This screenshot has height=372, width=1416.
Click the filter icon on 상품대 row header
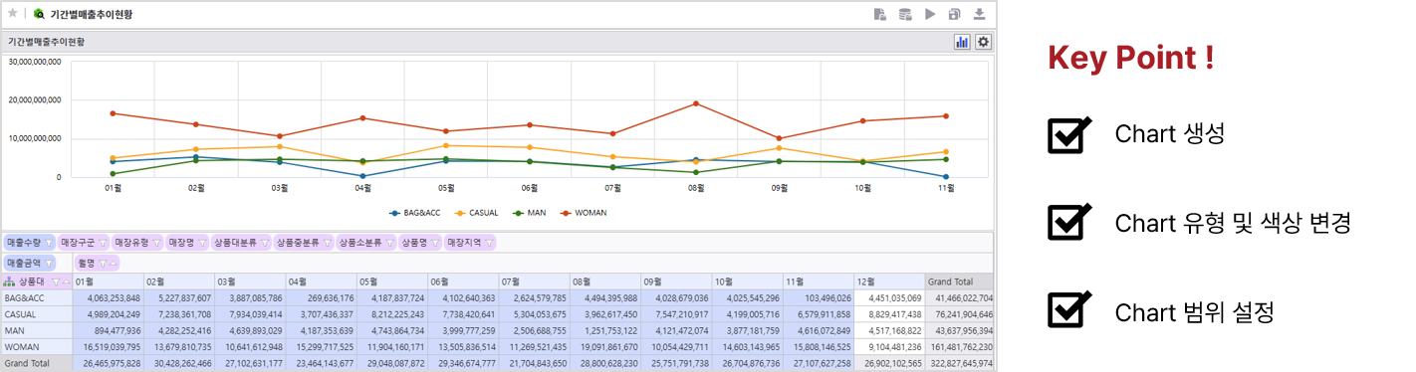tap(56, 281)
